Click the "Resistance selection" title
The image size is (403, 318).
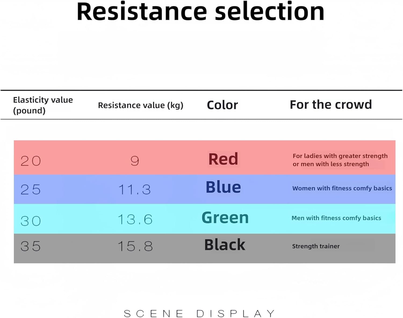pyautogui.click(x=200, y=12)
